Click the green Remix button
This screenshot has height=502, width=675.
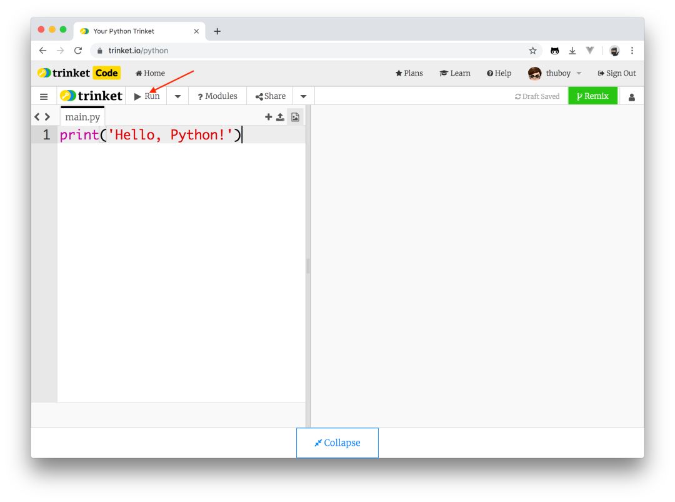pyautogui.click(x=592, y=96)
